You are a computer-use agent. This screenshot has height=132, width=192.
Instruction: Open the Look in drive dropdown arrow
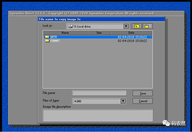coord(126,26)
